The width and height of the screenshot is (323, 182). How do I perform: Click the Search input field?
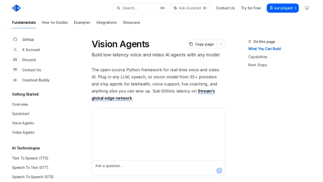(x=140, y=8)
